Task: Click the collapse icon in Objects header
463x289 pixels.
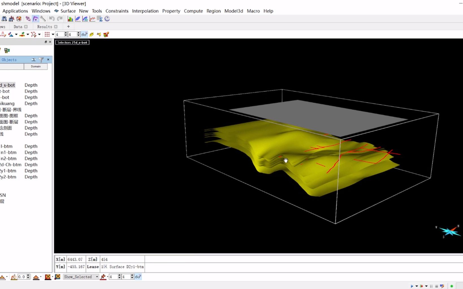Action: click(33, 60)
